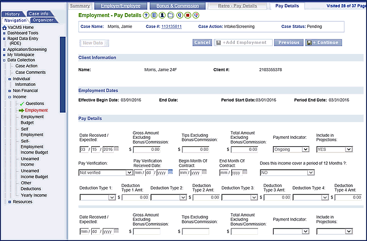367x241 pixels.
Task: Open the Deduction Type 1 dropdown
Action: pyautogui.click(x=98, y=198)
